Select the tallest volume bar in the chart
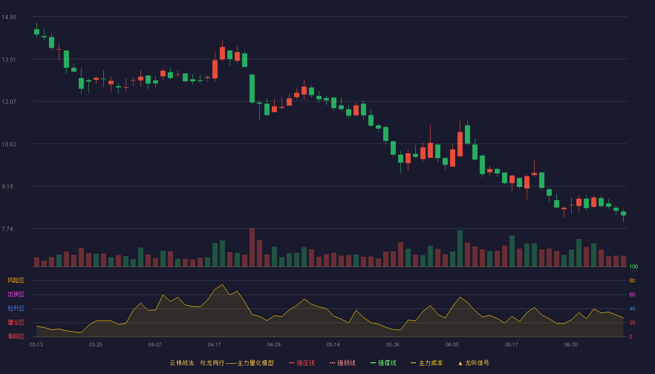 (252, 247)
